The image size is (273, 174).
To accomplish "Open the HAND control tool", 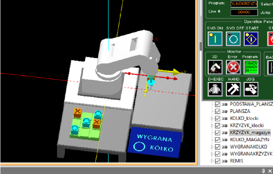I will 233,89.
